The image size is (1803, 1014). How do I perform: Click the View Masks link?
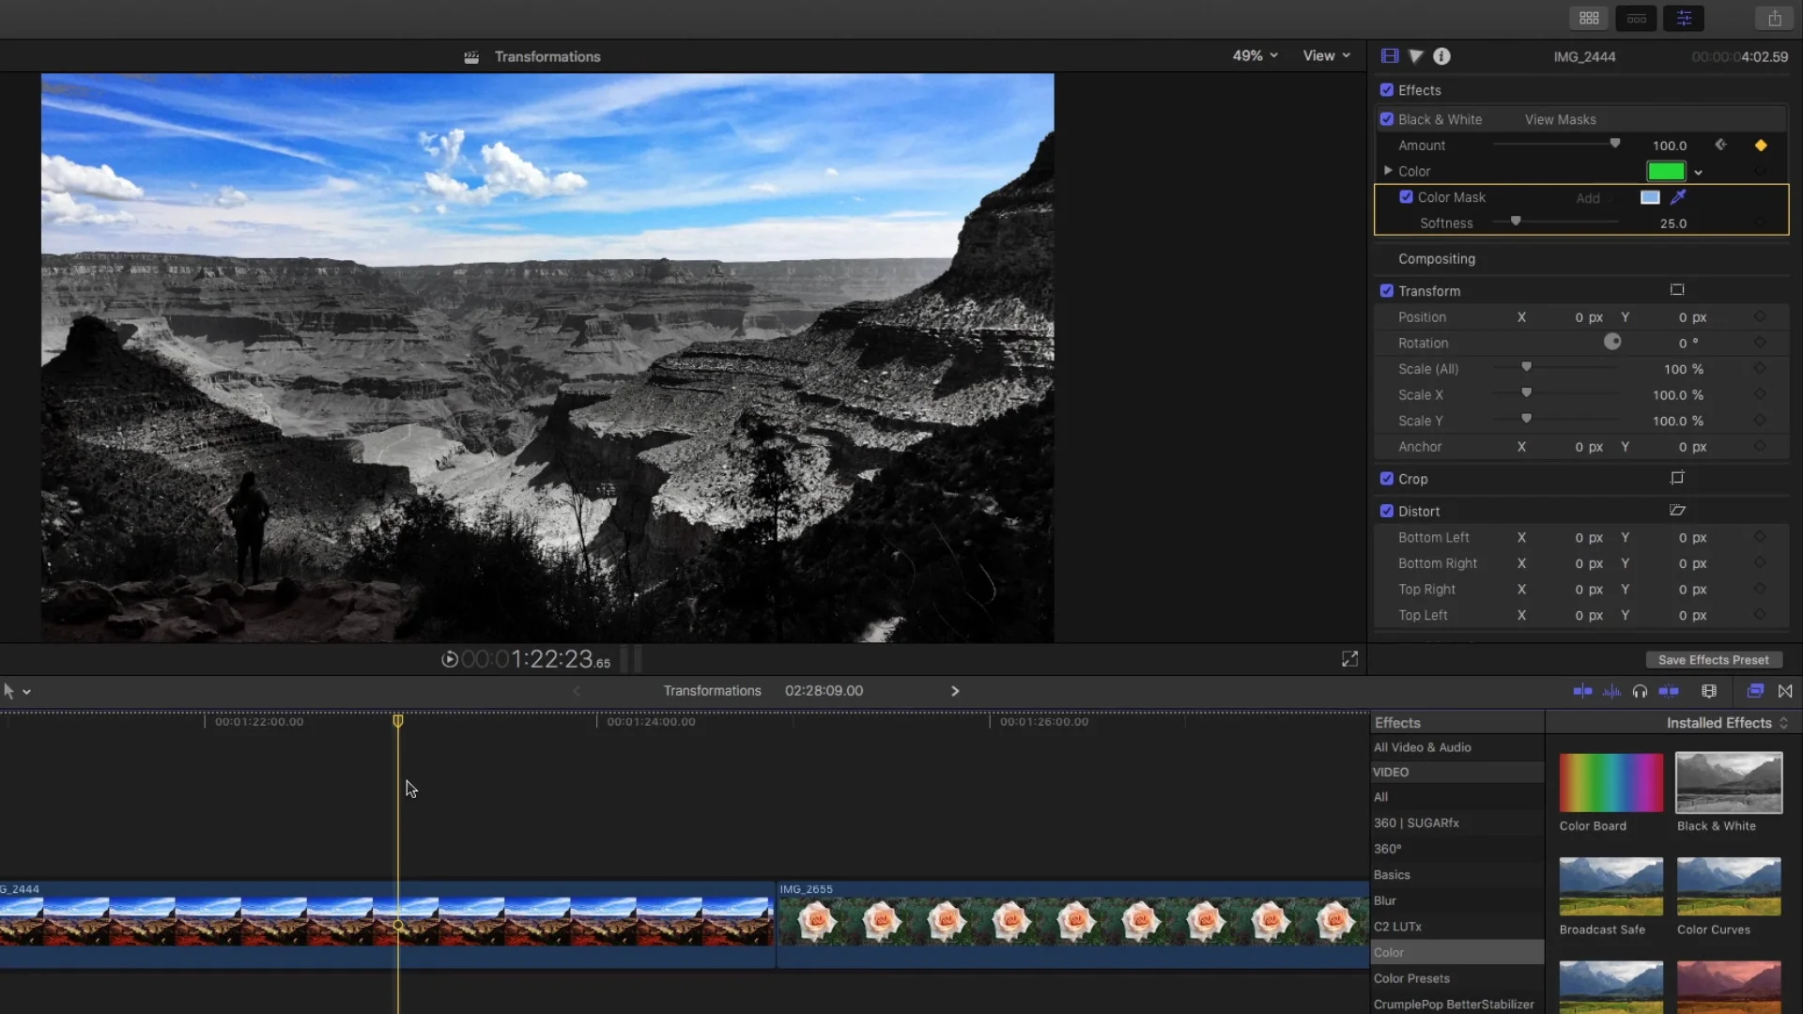pos(1560,119)
